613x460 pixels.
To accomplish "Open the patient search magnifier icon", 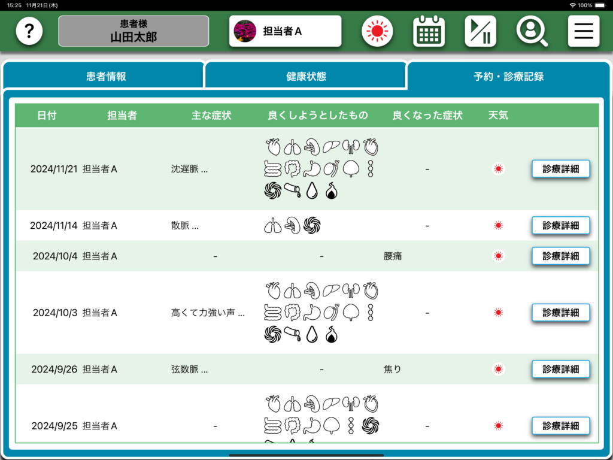I will pyautogui.click(x=532, y=31).
